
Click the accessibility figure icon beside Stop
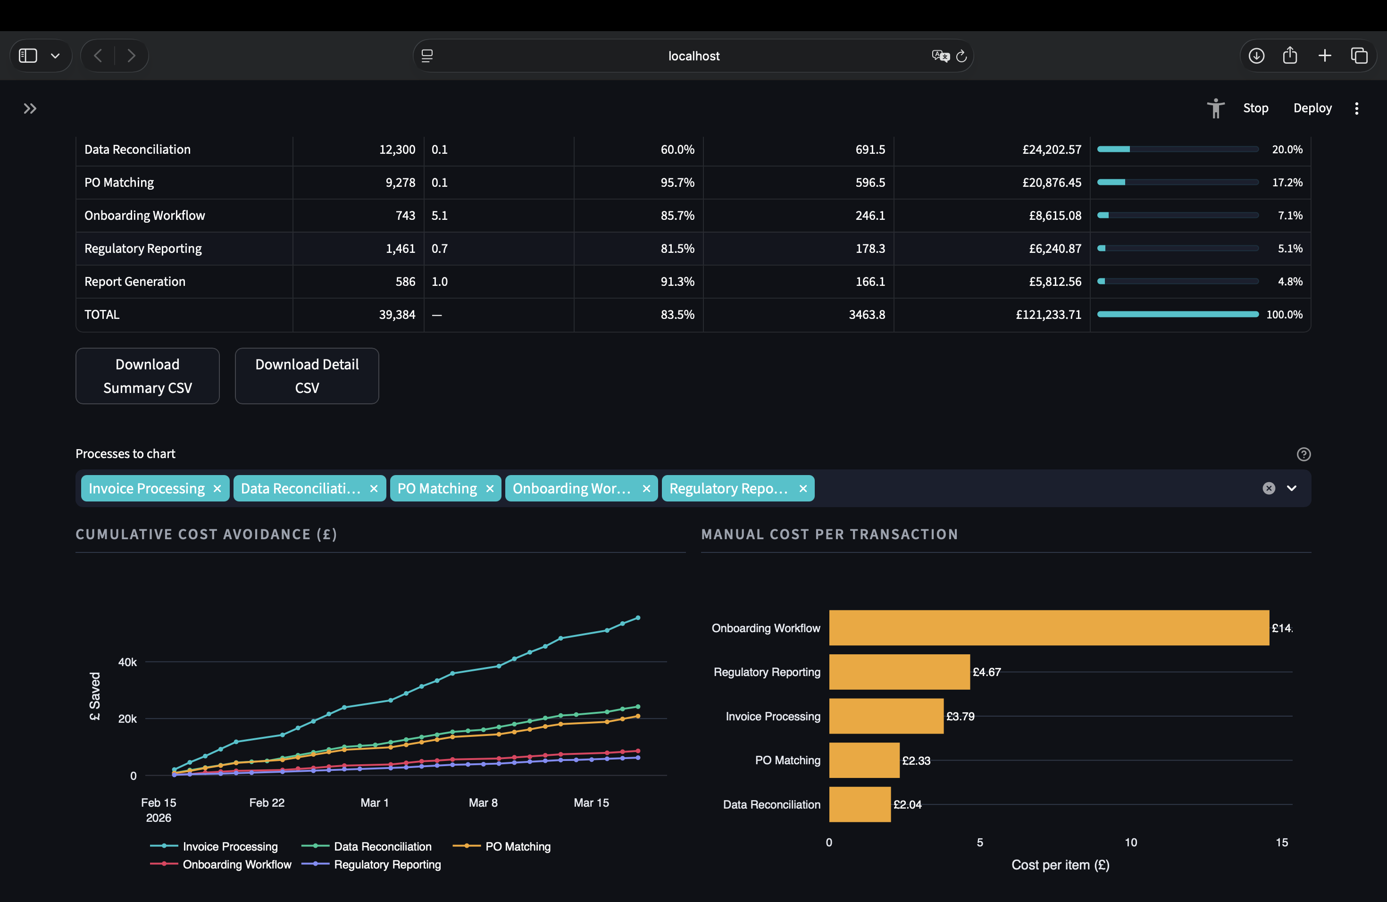(x=1216, y=109)
